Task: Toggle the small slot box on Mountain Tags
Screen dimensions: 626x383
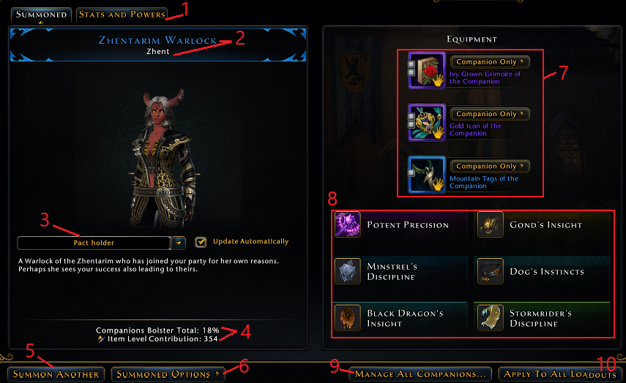Action: coord(411,172)
